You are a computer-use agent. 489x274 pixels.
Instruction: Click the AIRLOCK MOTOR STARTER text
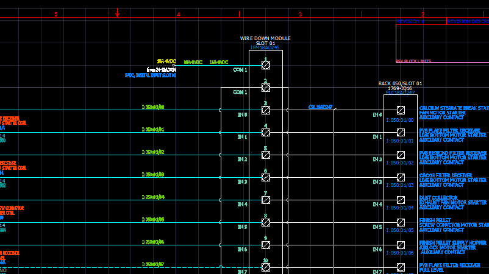point(448,248)
